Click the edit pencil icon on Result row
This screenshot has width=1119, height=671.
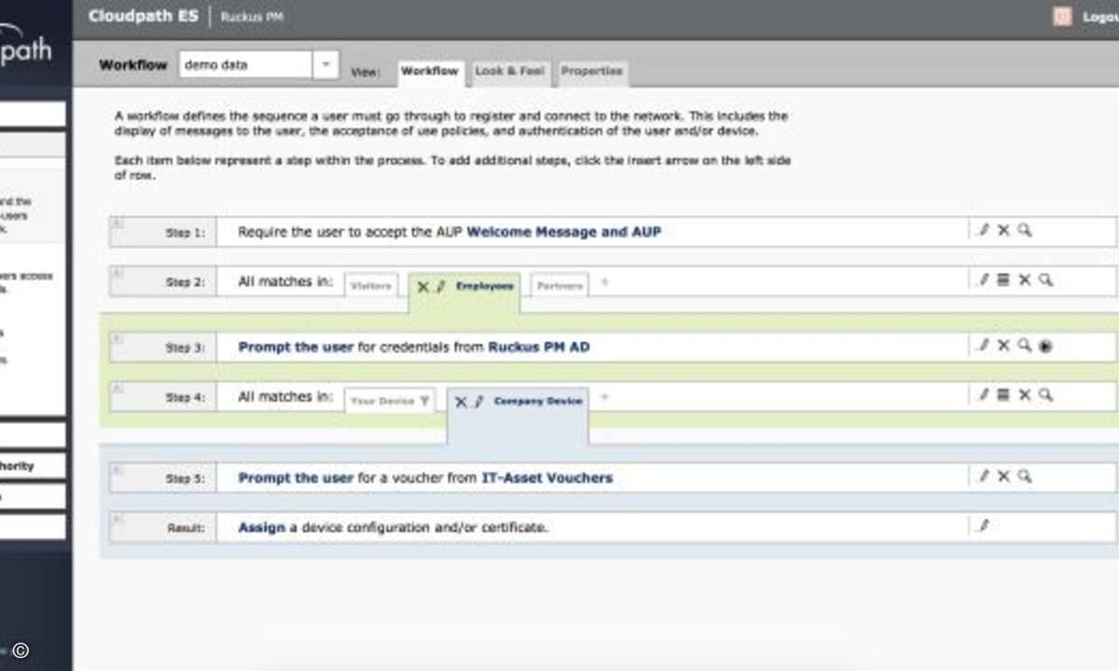(983, 526)
